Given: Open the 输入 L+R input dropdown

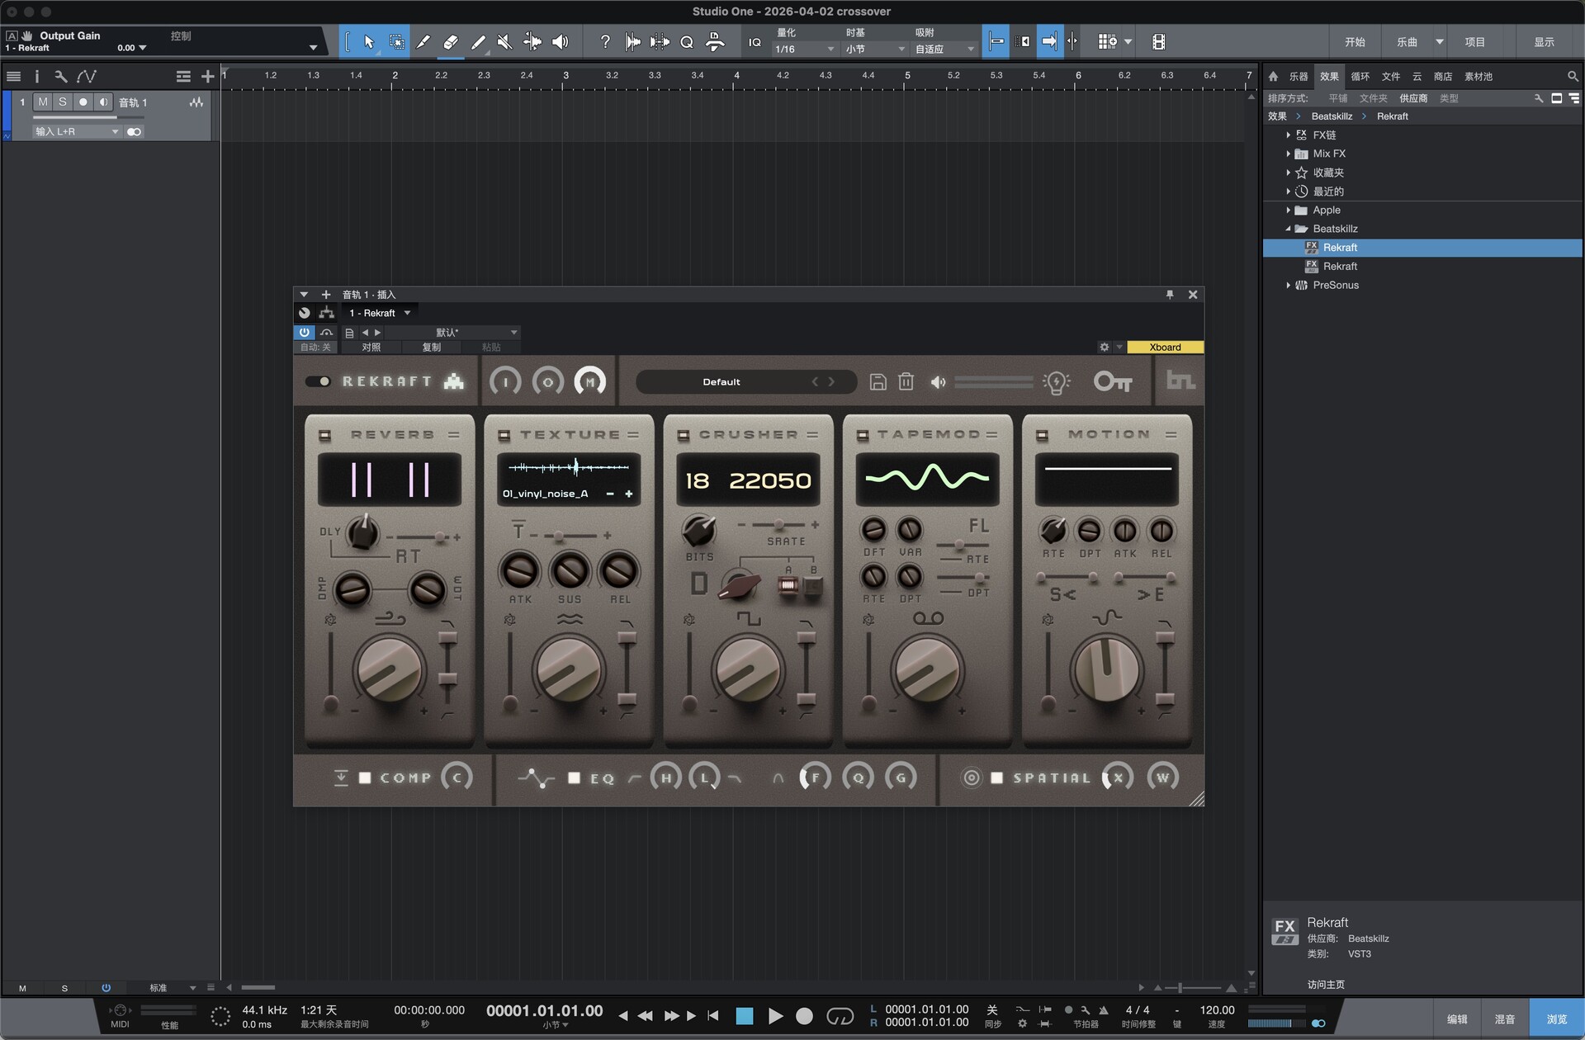Looking at the screenshot, I should click(76, 131).
